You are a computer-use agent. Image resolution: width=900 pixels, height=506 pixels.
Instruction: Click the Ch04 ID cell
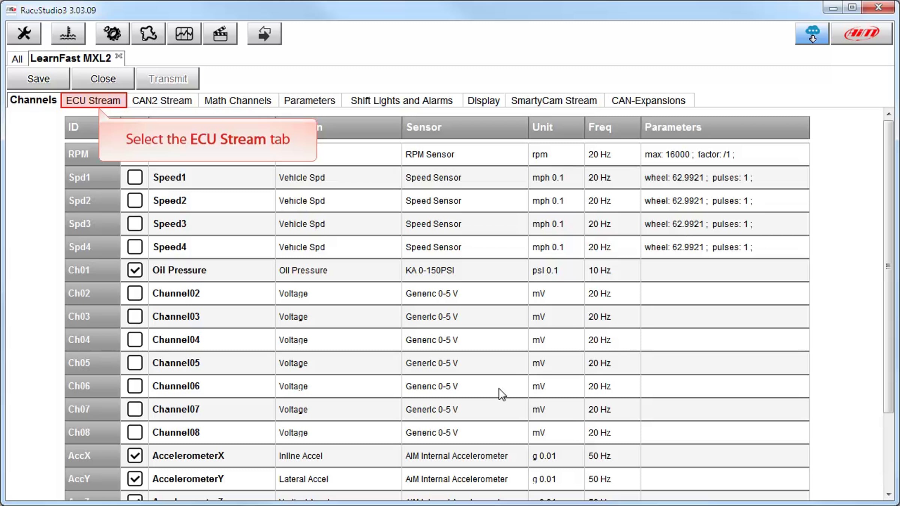point(93,340)
